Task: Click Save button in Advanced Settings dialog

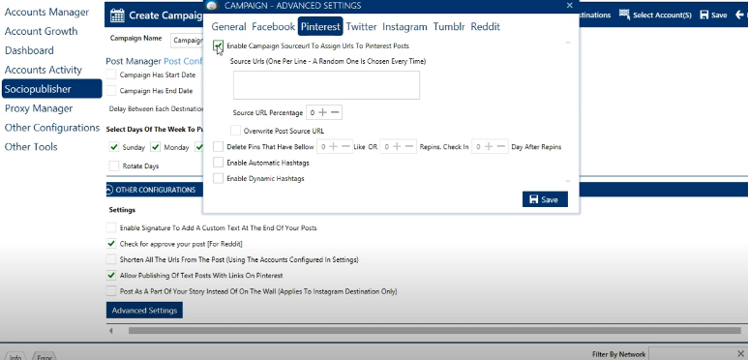Action: 545,199
